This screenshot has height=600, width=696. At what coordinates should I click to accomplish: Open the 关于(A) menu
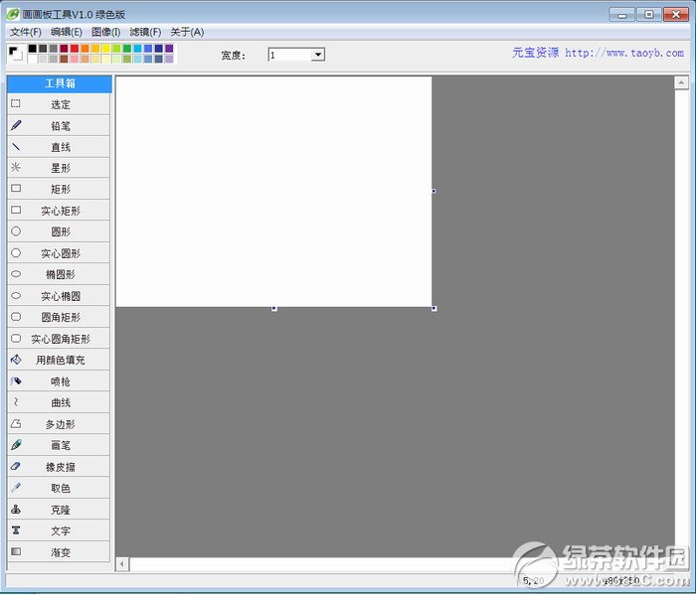pyautogui.click(x=187, y=32)
